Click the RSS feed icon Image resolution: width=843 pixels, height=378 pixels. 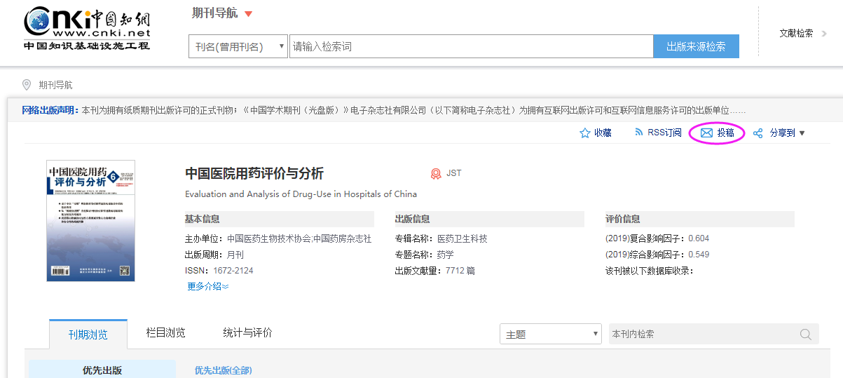639,132
